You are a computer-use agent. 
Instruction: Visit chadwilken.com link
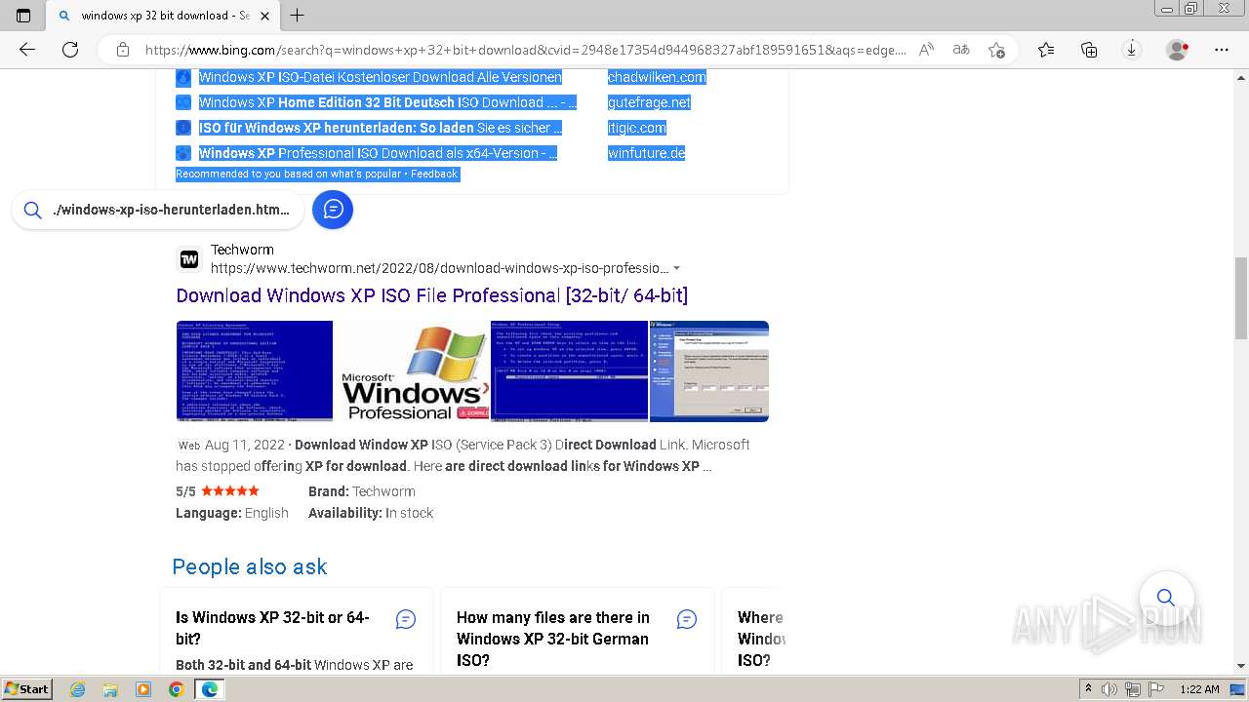[x=657, y=77]
